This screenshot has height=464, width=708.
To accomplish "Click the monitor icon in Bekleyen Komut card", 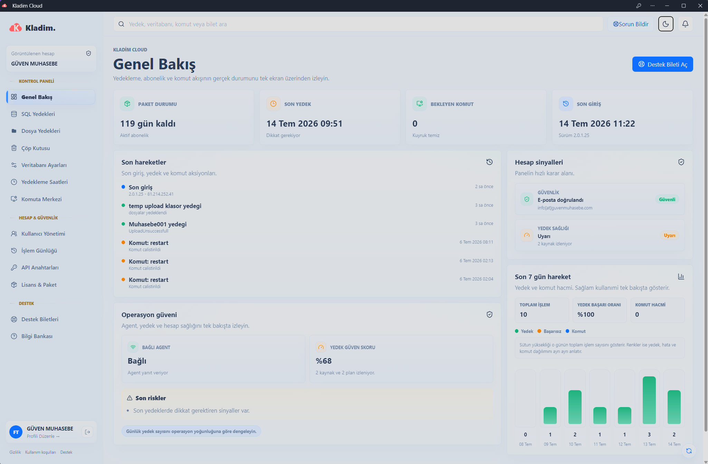I will tap(420, 104).
